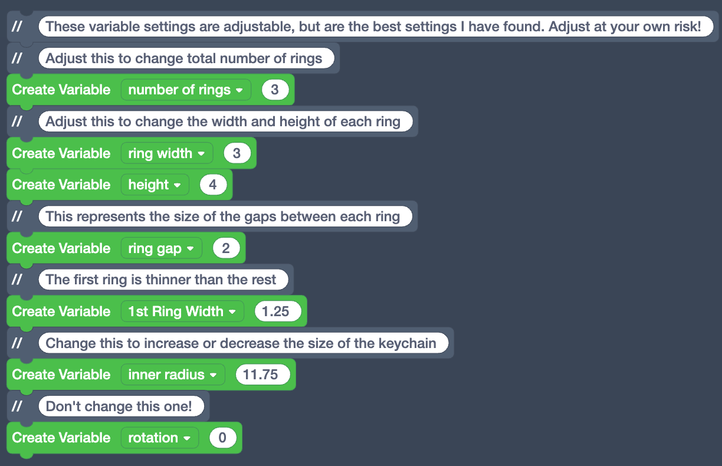Edit the rotation value 0
722x466 pixels.
(223, 438)
